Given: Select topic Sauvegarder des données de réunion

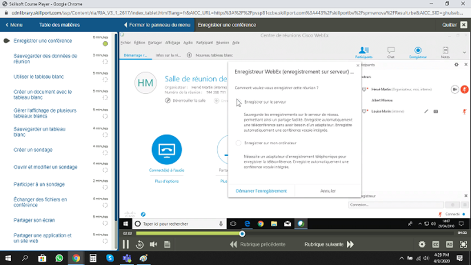Looking at the screenshot, I should click(45, 58).
